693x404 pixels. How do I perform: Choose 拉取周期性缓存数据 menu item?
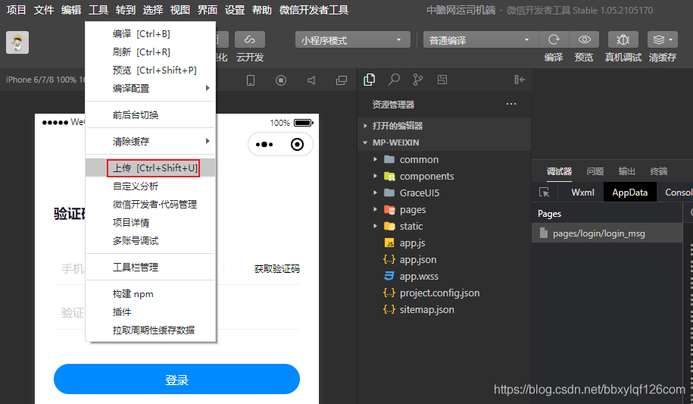(x=150, y=330)
